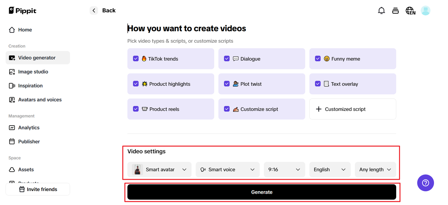Select the English language dropdown

(330, 170)
